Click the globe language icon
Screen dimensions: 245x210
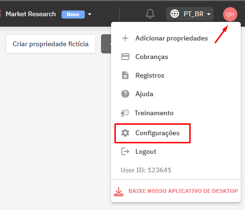click(174, 14)
